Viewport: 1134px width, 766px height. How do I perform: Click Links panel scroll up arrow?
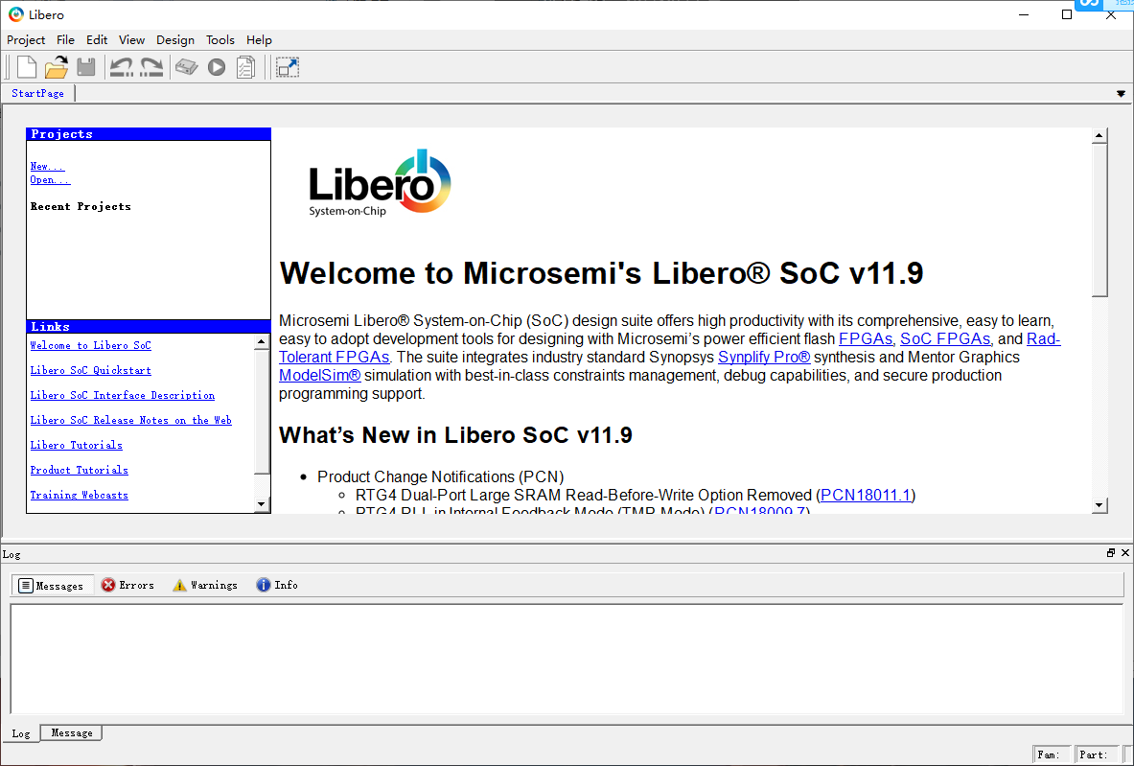(262, 341)
